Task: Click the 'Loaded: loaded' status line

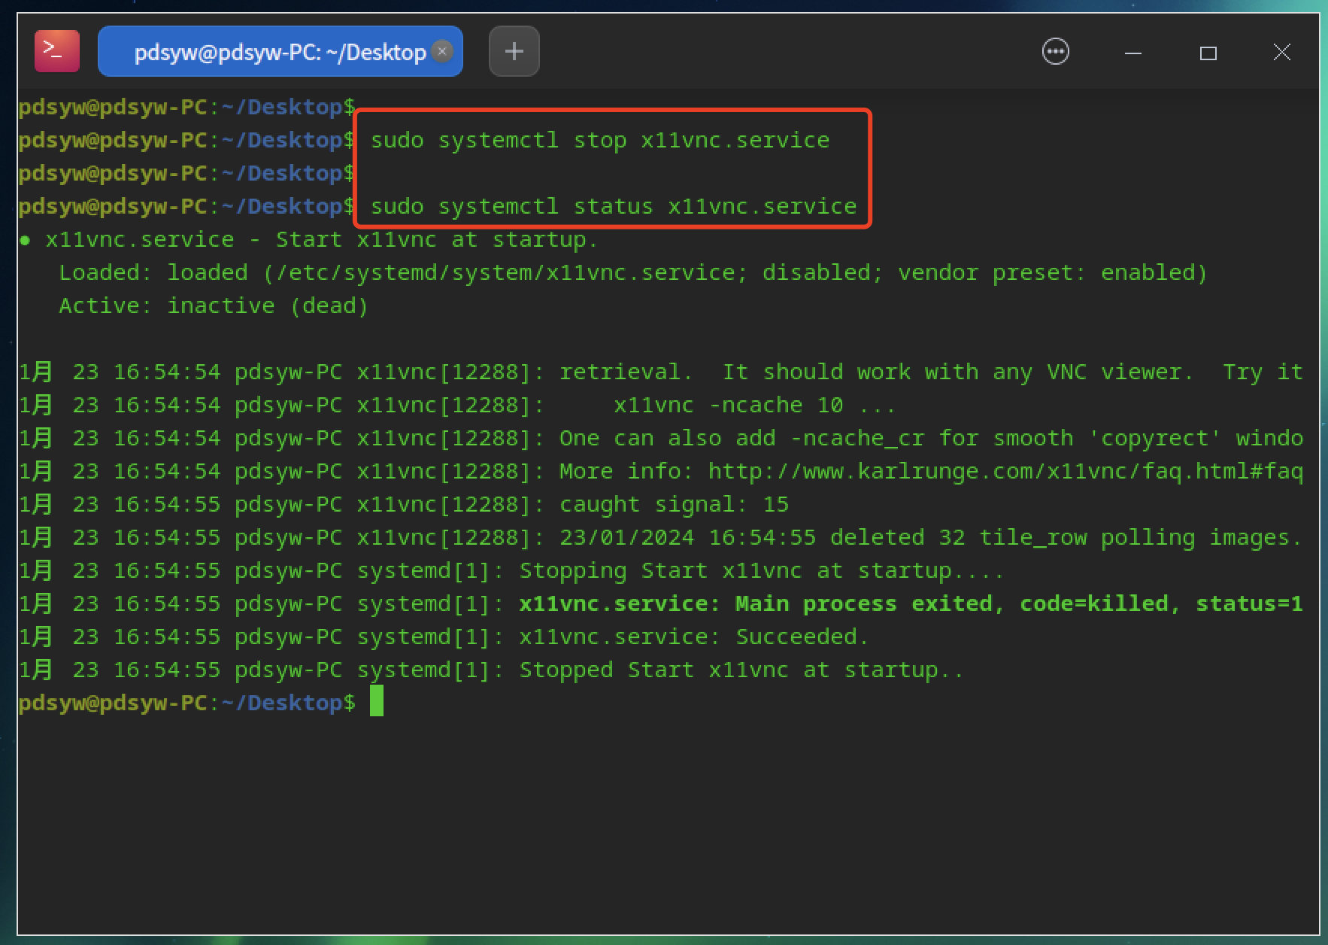Action: coord(633,272)
